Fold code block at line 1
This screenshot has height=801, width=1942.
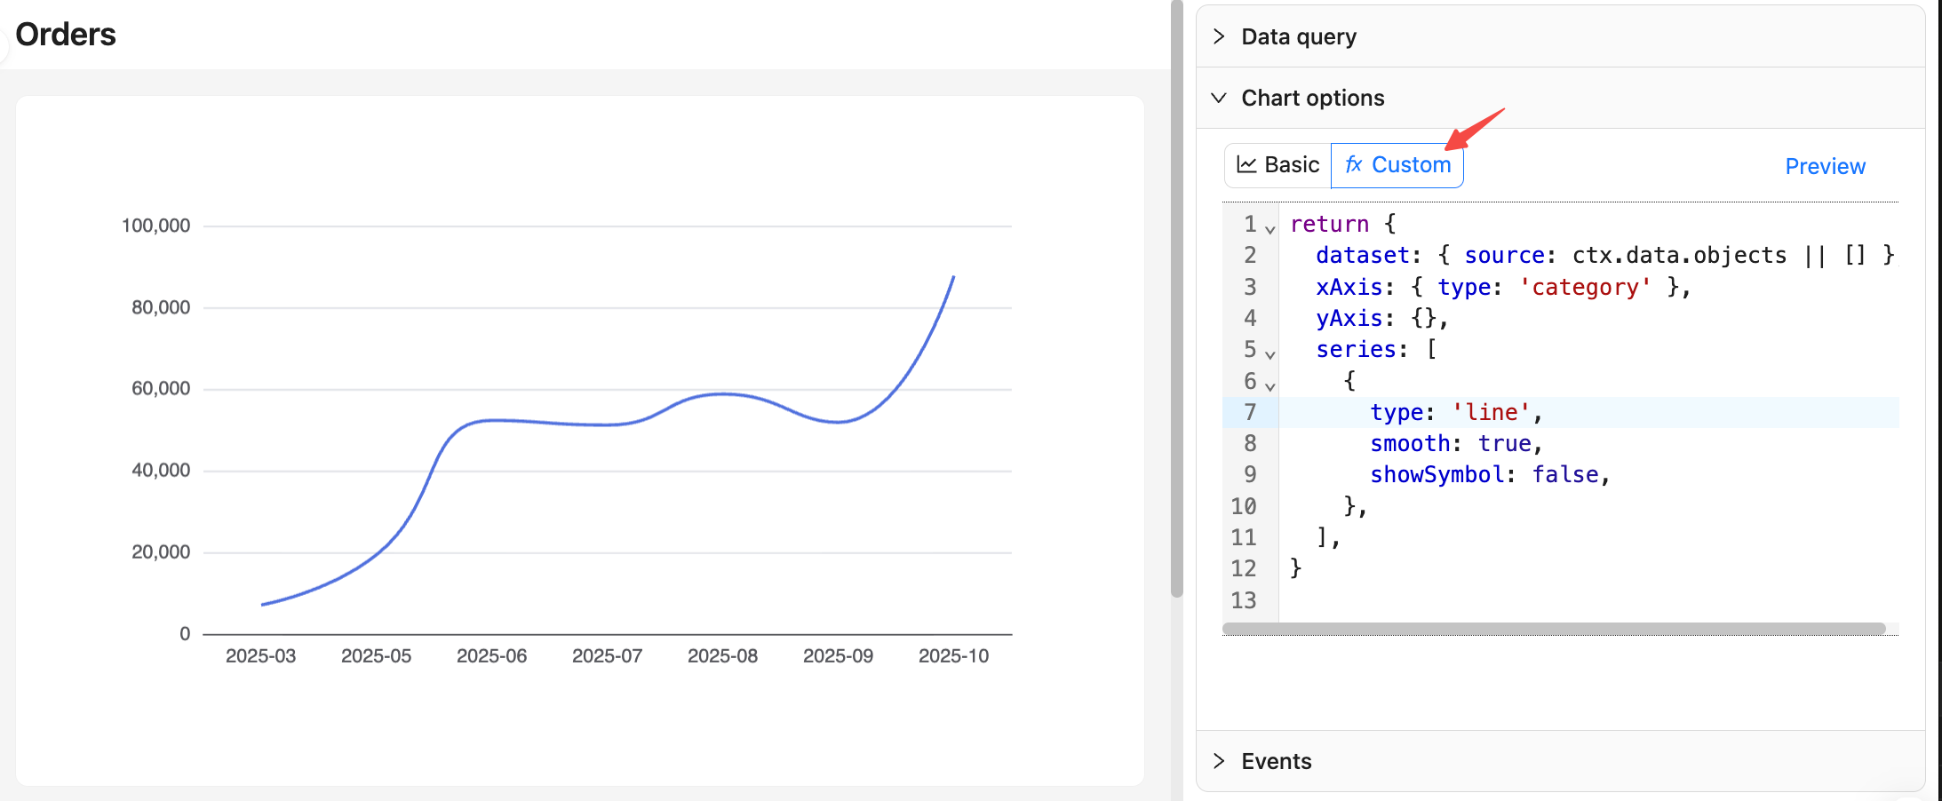click(1270, 230)
